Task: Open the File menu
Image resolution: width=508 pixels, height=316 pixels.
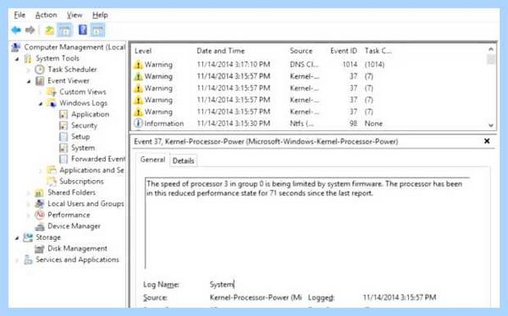Action: [19, 15]
